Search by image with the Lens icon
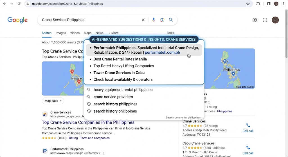 coord(162,20)
